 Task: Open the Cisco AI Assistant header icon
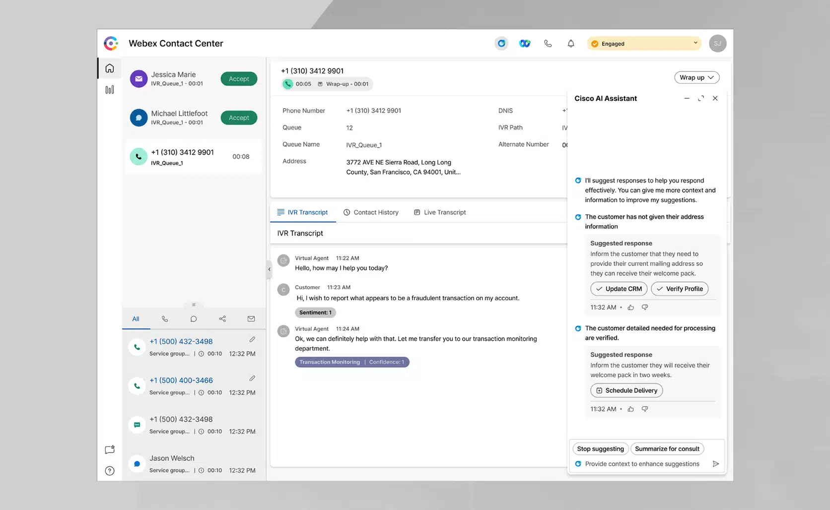501,44
